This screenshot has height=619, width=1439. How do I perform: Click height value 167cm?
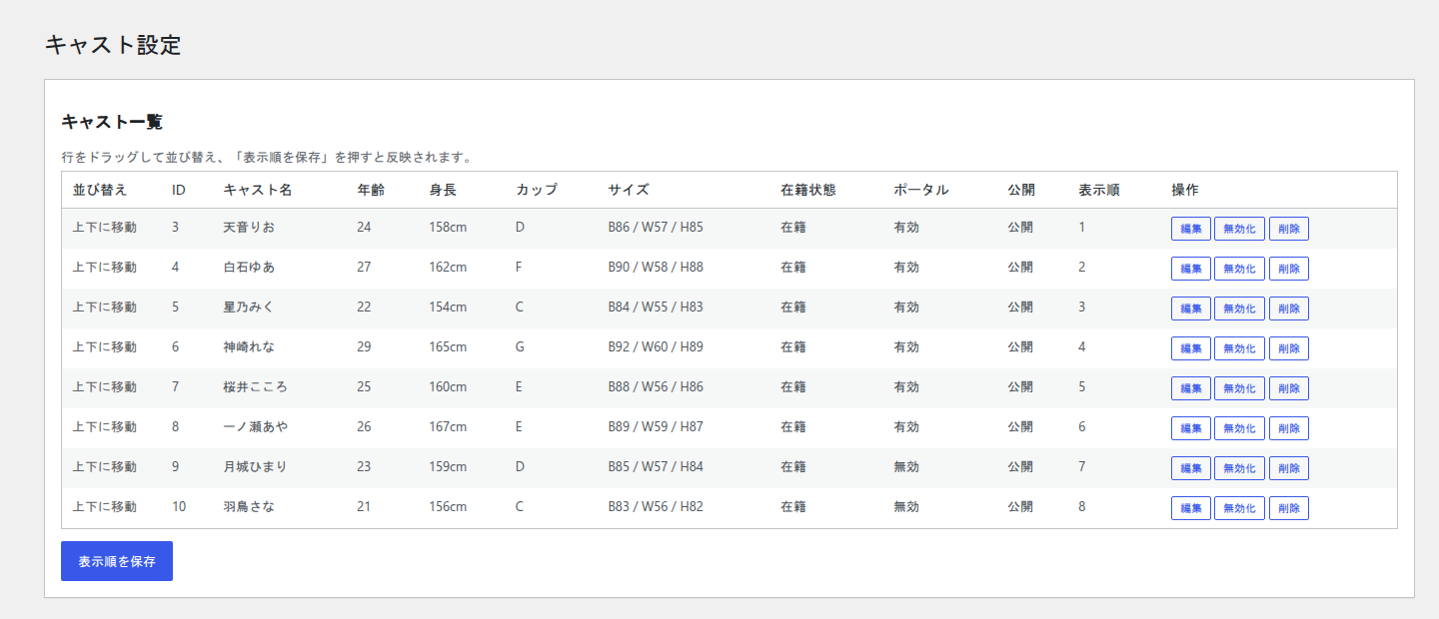[448, 427]
